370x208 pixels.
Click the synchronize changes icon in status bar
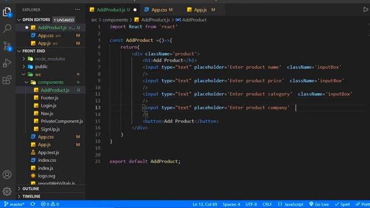[33, 204]
